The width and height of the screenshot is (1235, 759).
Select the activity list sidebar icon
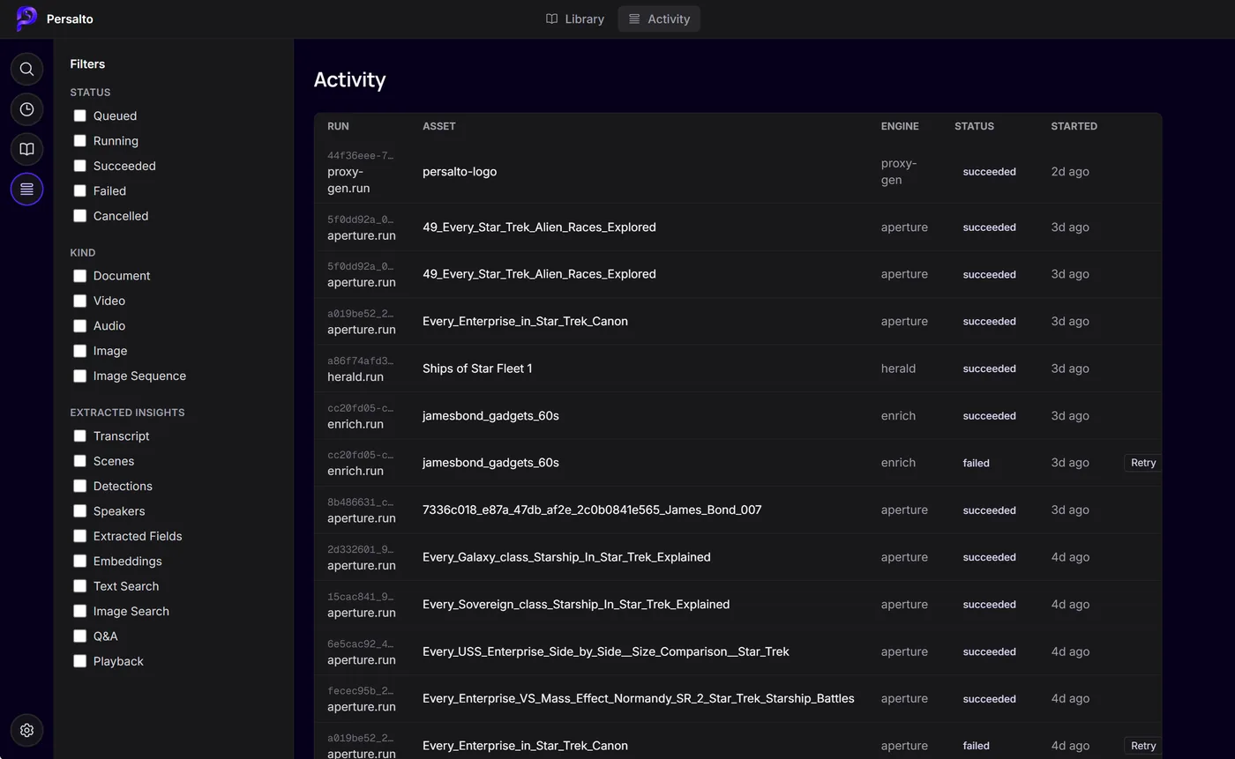26,190
